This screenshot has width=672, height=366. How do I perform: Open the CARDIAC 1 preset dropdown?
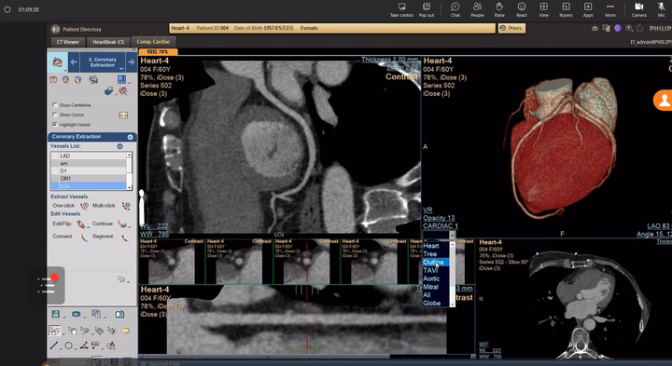pos(452,235)
